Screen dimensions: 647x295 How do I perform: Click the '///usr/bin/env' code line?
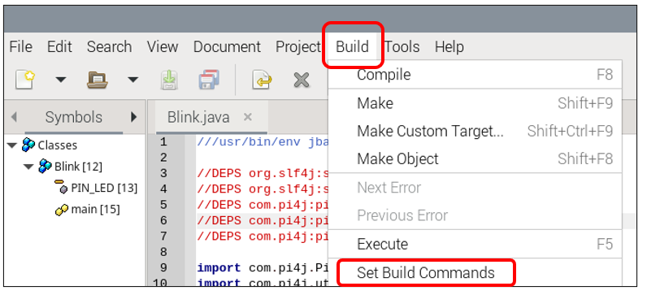pyautogui.click(x=263, y=142)
